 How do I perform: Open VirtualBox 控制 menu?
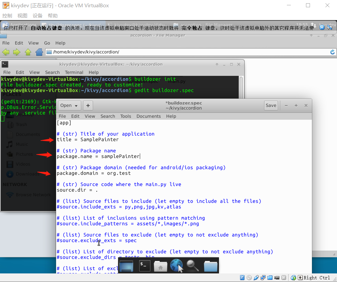click(7, 16)
